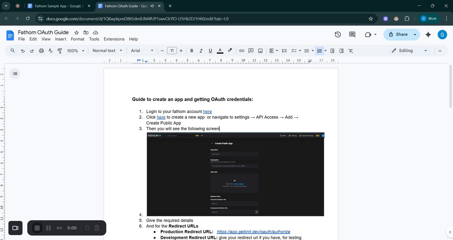Open the Work profile button
The height and width of the screenshot is (240, 453).
(x=429, y=19)
